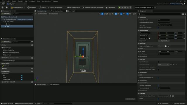This screenshot has height=105, width=187.
Task: Open Event ActorBeginOverlap in graph list
Action: click(12, 52)
